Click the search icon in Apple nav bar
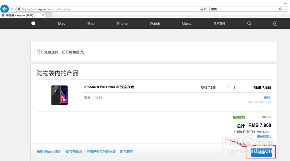Image resolution: width=290 pixels, height=161 pixels. tap(249, 23)
